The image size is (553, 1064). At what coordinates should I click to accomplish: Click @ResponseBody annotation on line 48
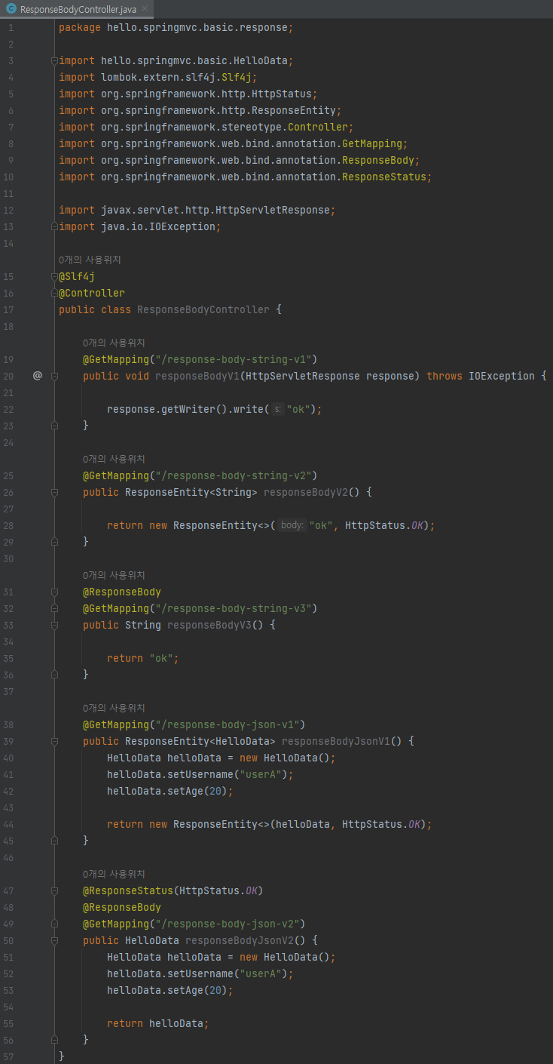(122, 907)
